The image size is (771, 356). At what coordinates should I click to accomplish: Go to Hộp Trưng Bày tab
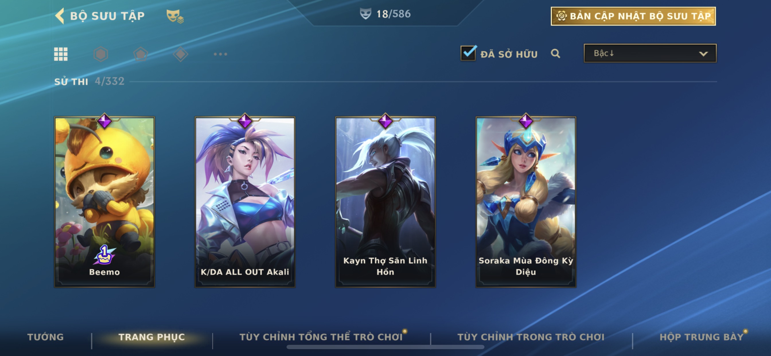pyautogui.click(x=702, y=337)
